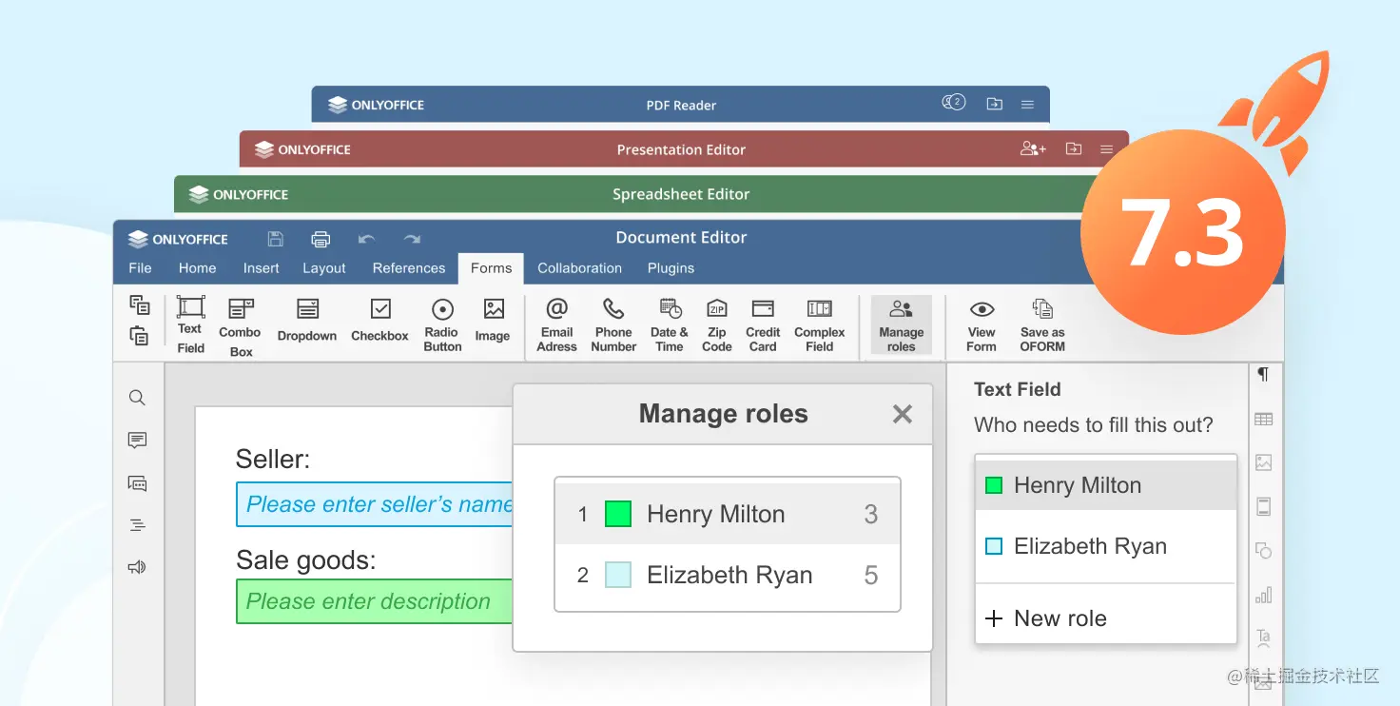This screenshot has height=706, width=1400.
Task: Select Henry Milton in the role list
Action: pos(1078,485)
